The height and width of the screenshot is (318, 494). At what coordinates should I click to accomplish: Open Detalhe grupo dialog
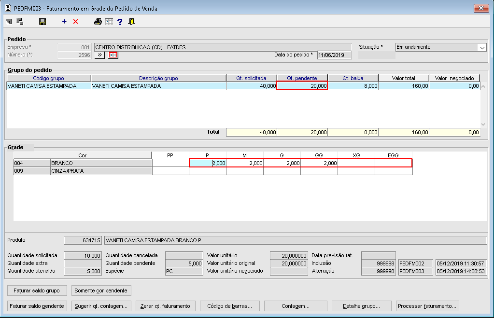361,306
